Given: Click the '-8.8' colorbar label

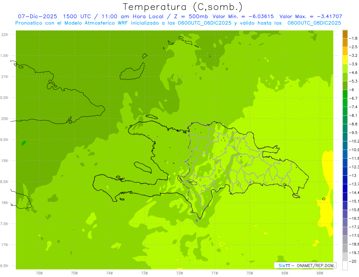Looking at the screenshot, I should pos(354,124).
